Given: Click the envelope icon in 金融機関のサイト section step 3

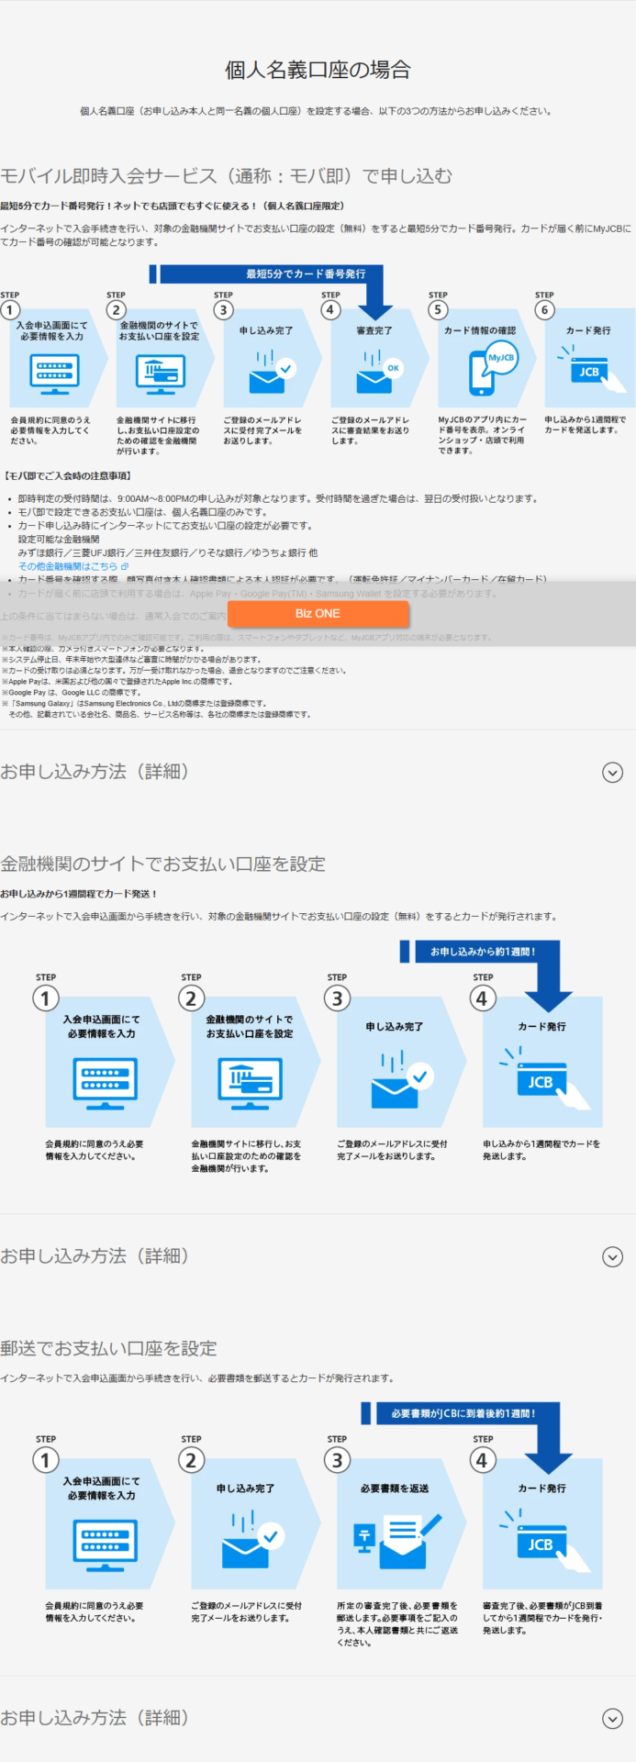Looking at the screenshot, I should click(x=402, y=1081).
